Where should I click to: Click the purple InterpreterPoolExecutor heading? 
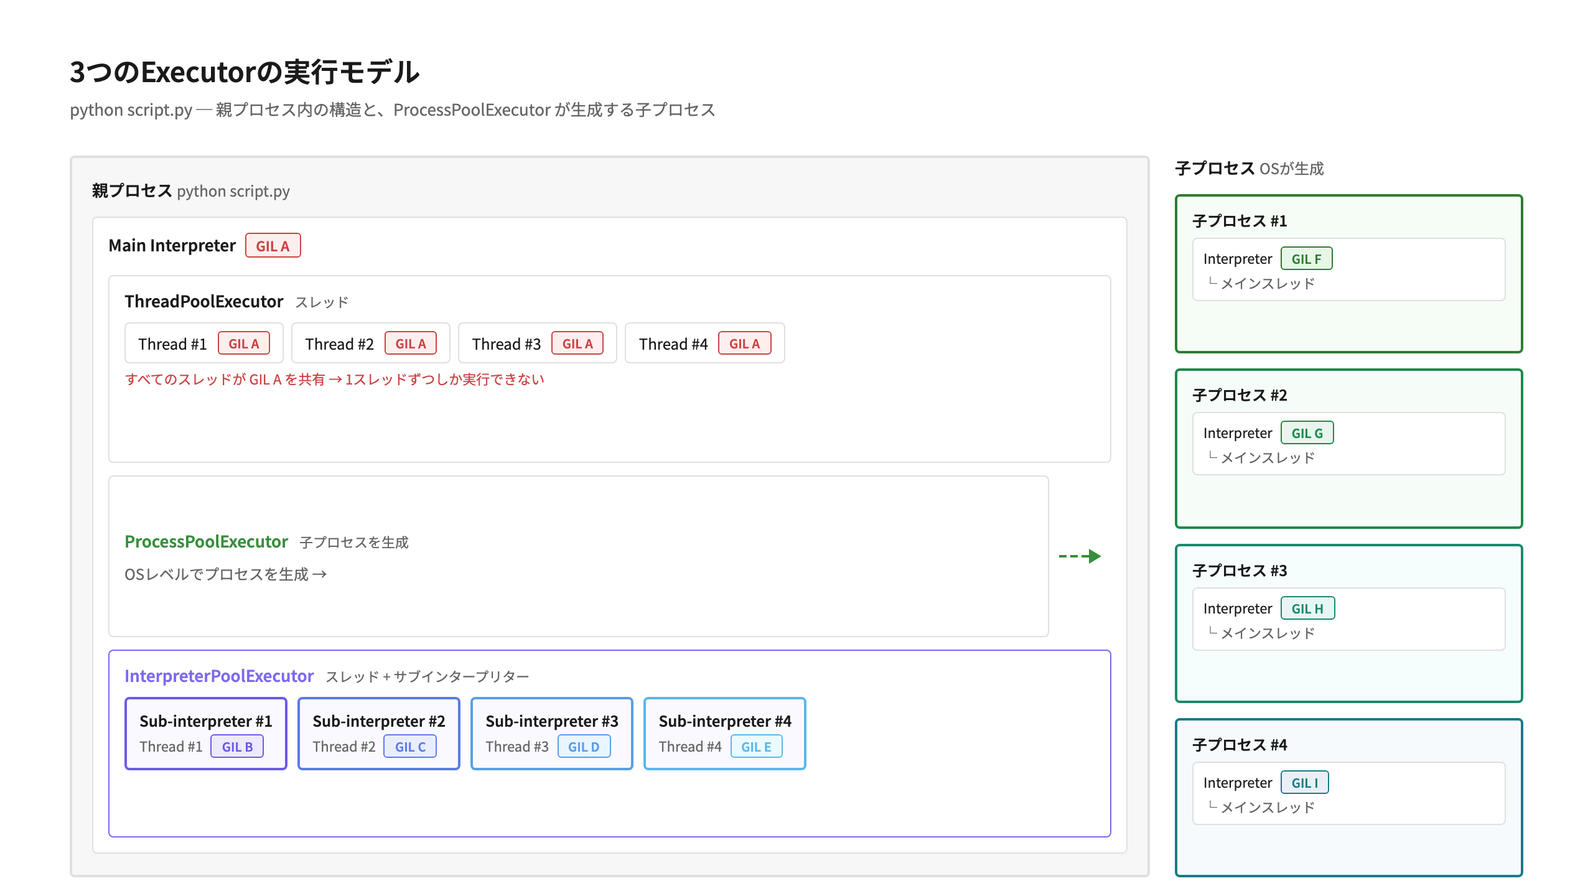(x=219, y=676)
